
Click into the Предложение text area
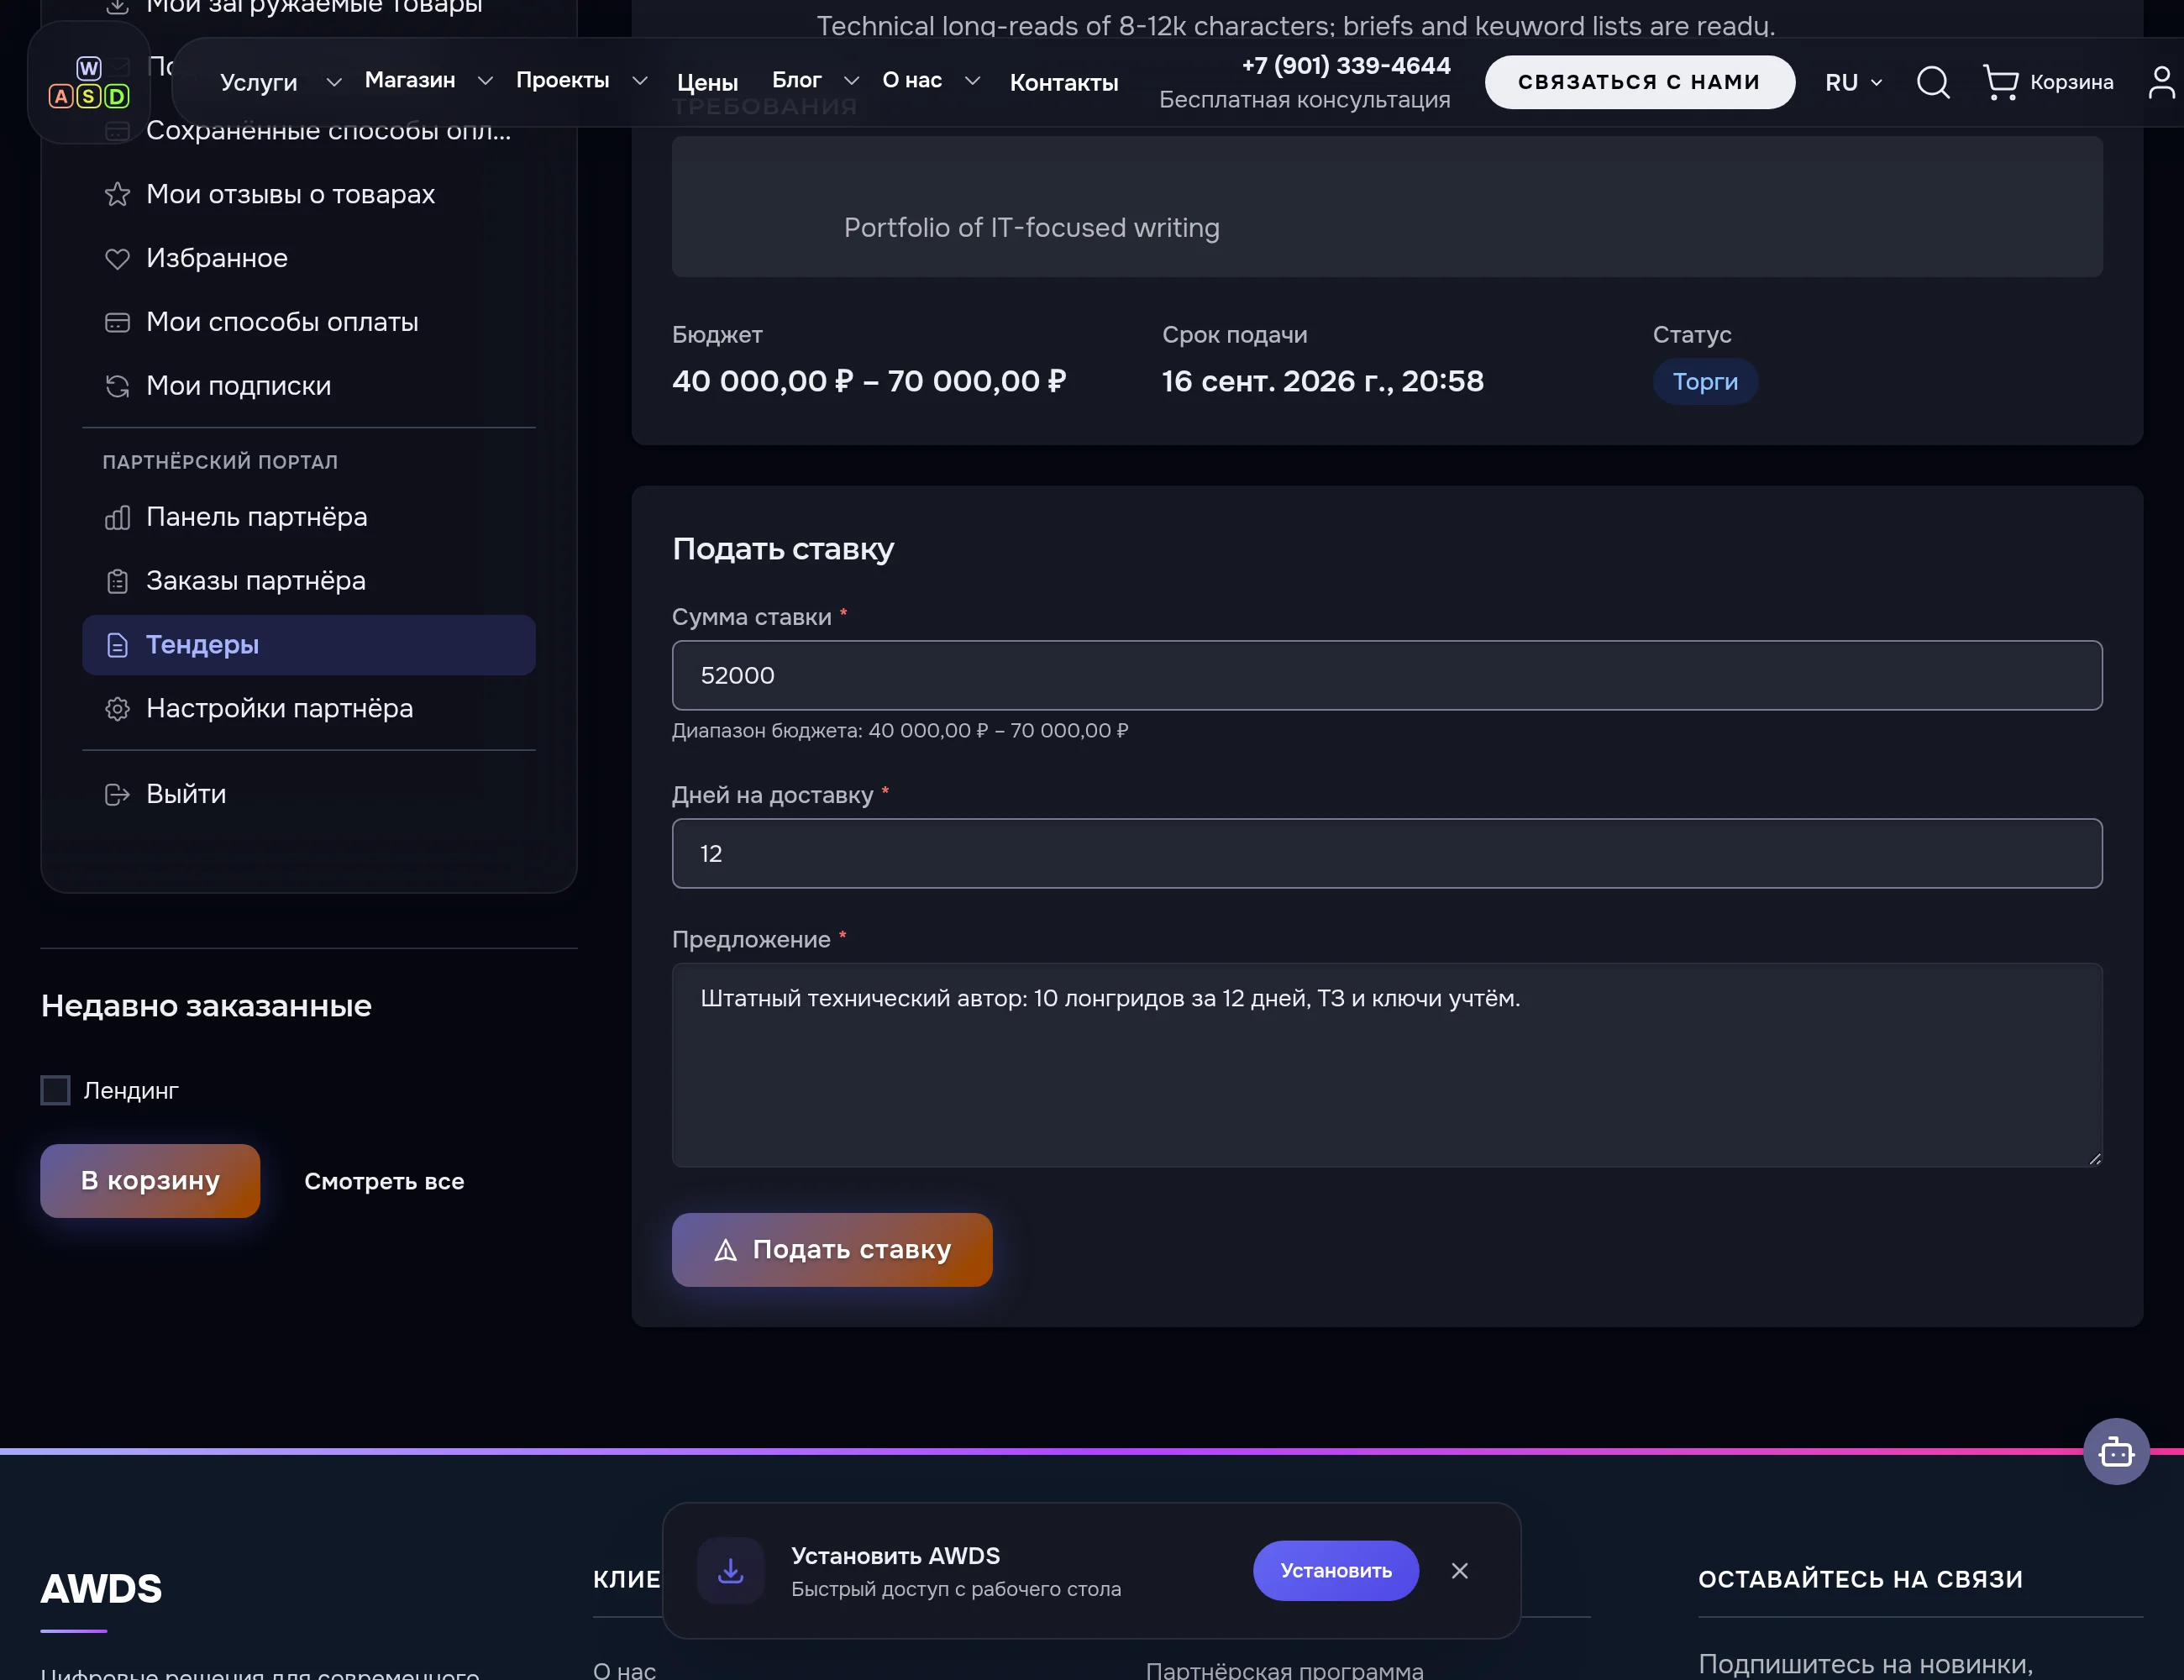(x=1387, y=1065)
